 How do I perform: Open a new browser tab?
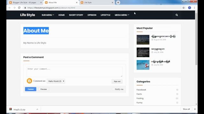[x=118, y=3]
